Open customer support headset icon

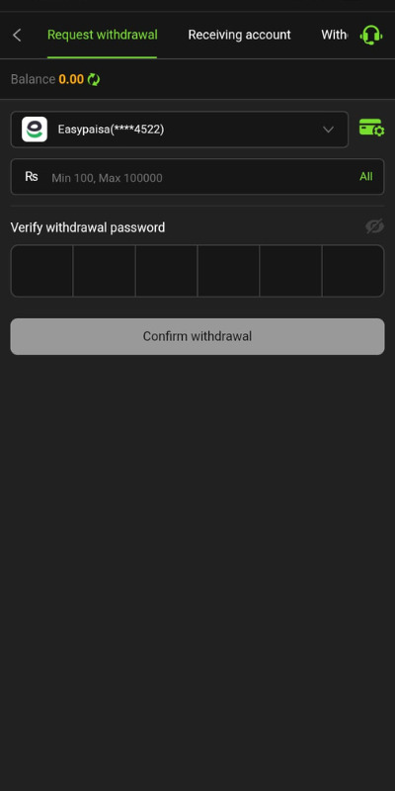click(x=371, y=36)
